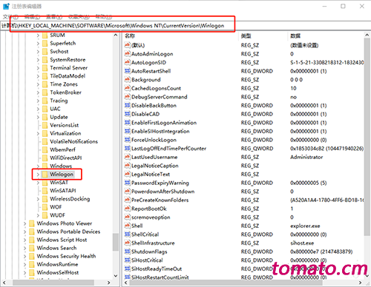Click the DisableCAD DWORD icon
Viewport: 371px width, 287px height.
[x=127, y=114]
